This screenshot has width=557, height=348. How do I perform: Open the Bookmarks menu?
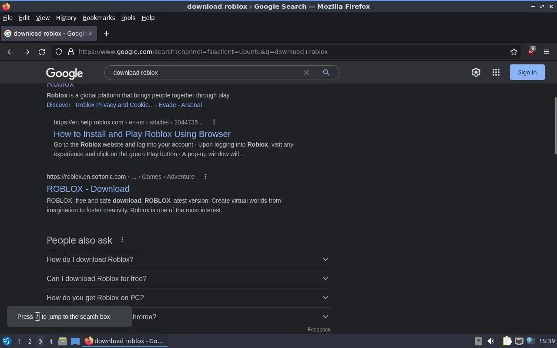click(x=99, y=18)
